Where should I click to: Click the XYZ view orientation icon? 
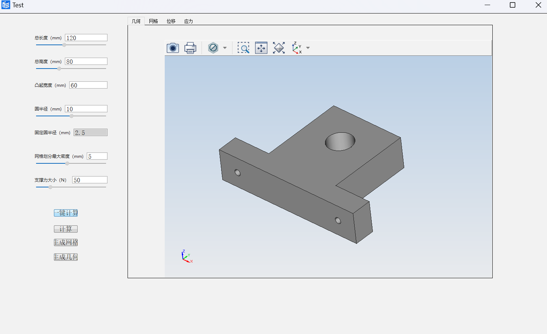point(297,48)
